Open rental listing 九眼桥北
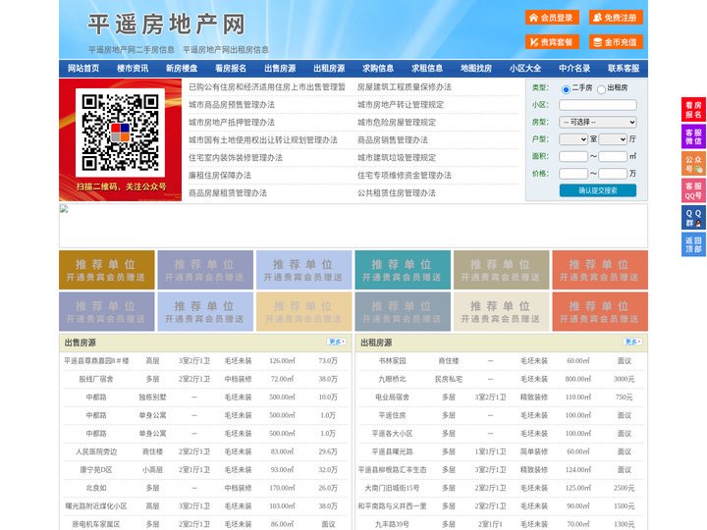This screenshot has width=707, height=530. (392, 379)
